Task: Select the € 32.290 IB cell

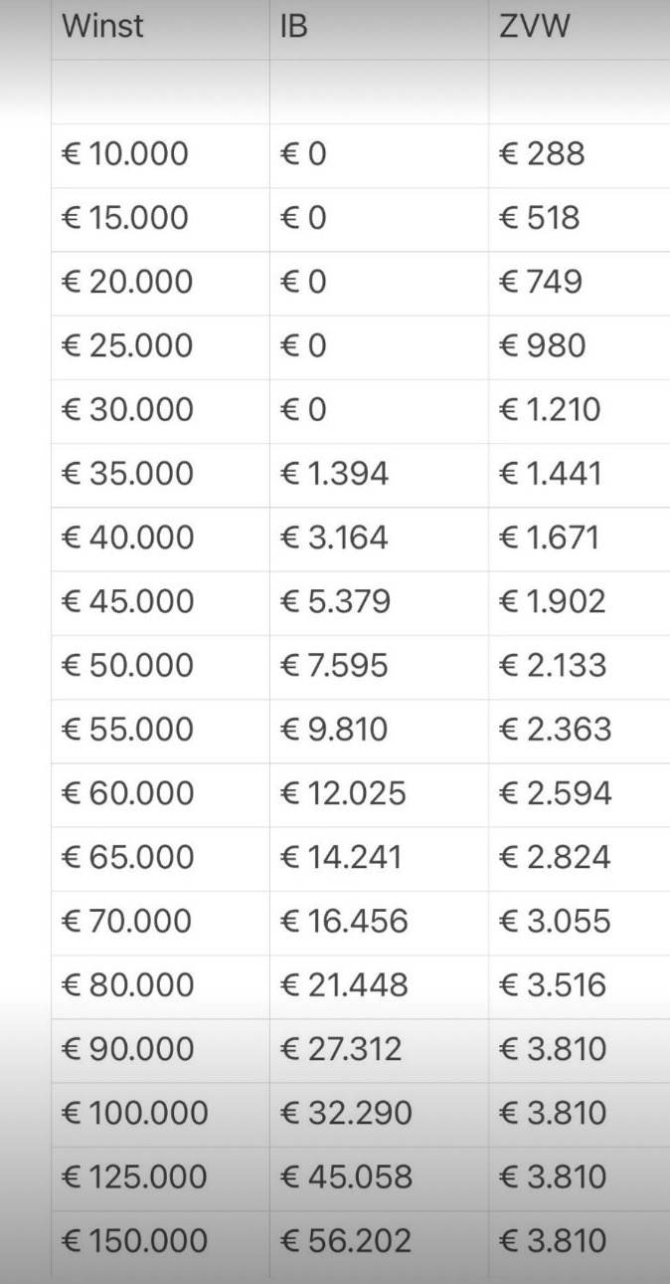Action: pos(379,1114)
